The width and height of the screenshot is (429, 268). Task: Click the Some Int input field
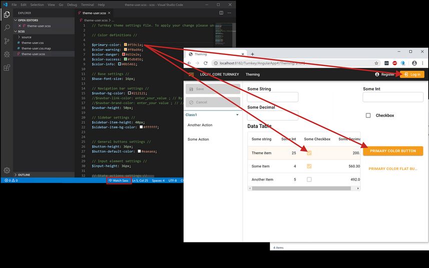(x=393, y=97)
